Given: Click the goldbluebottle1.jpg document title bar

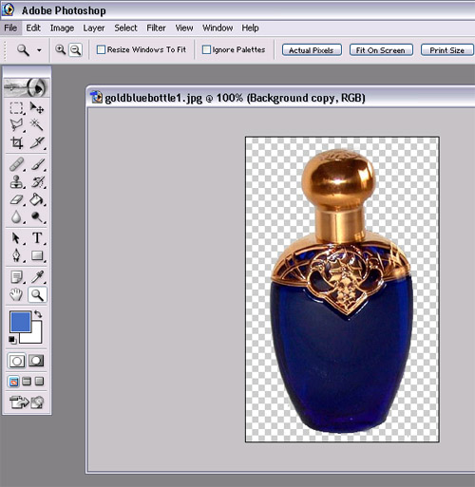Looking at the screenshot, I should 281,98.
